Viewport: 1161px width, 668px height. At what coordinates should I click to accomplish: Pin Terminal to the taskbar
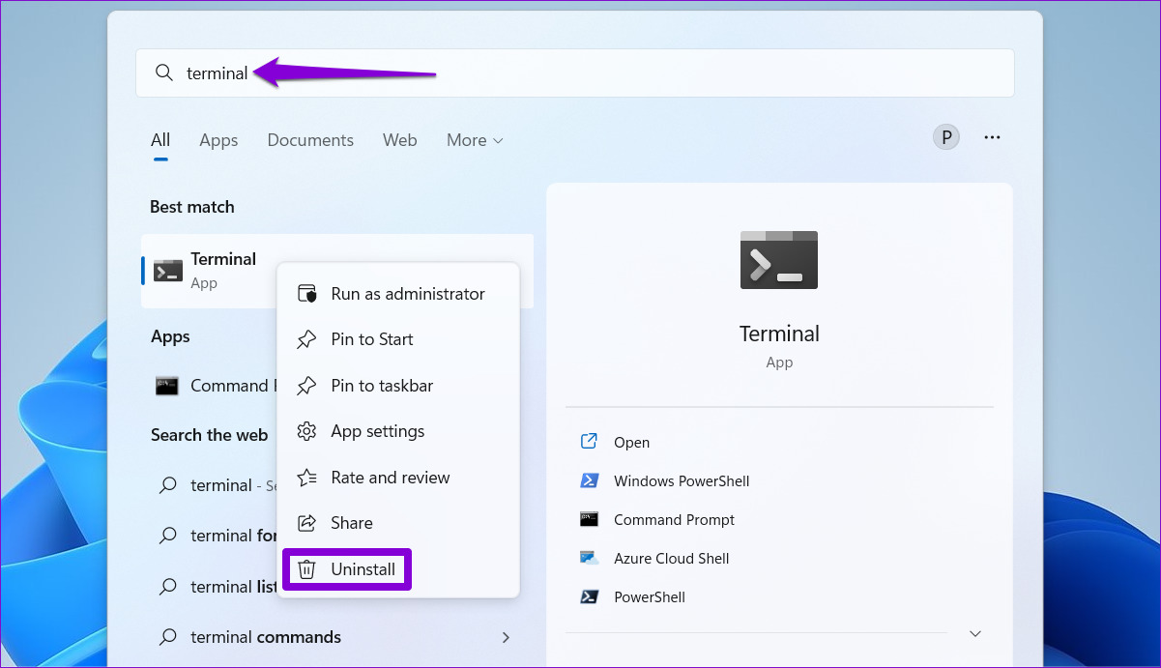click(x=379, y=385)
